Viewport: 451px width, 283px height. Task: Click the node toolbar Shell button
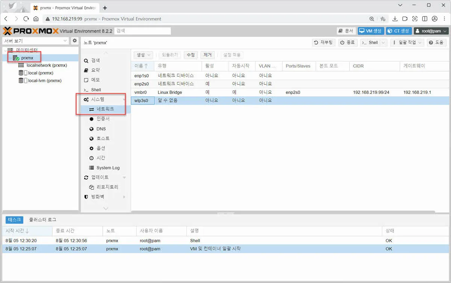coord(370,43)
